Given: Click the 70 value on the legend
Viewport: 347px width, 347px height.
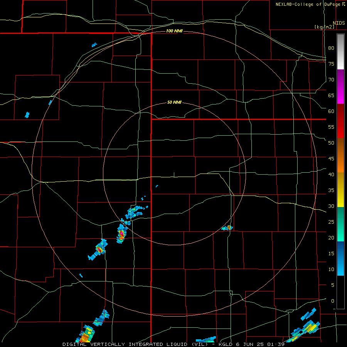Looking at the screenshot, I should coord(331,80).
